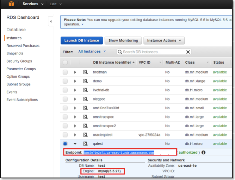
Task: Open the Instance Actions dropdown
Action: click(x=164, y=40)
